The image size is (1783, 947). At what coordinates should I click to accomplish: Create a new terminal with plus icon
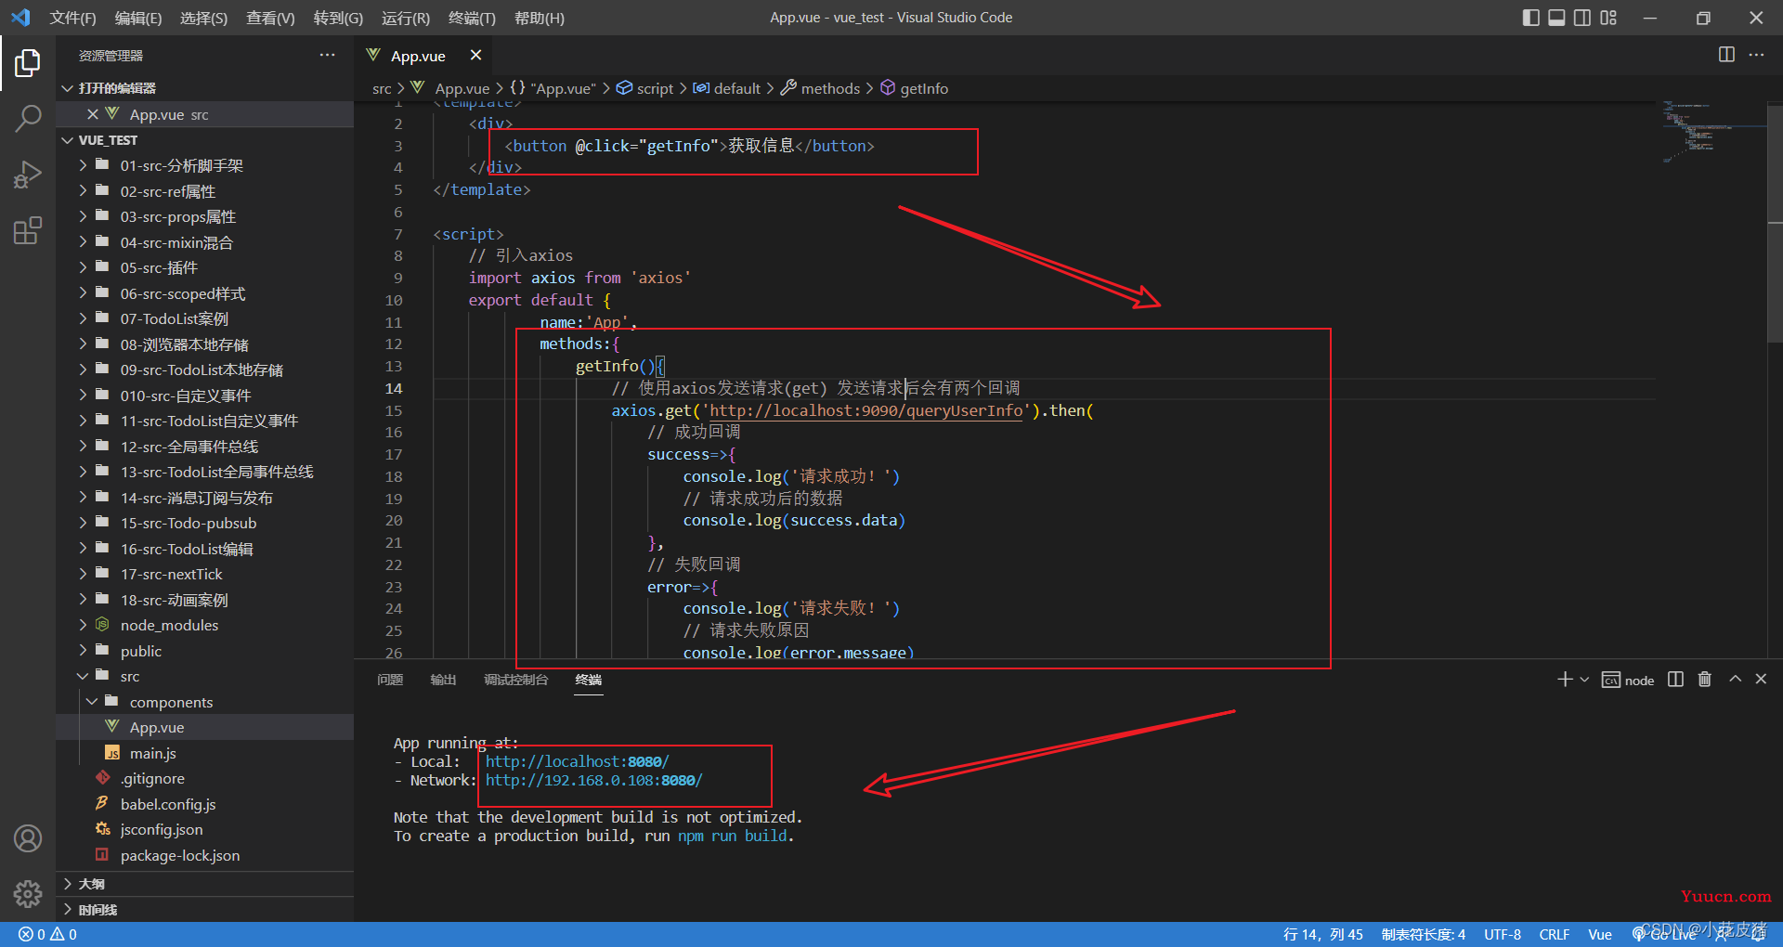1565,680
